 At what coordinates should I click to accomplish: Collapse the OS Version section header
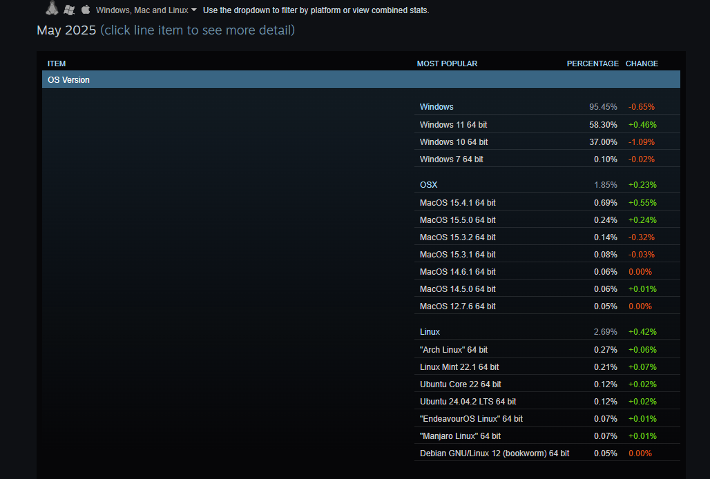[x=361, y=79]
